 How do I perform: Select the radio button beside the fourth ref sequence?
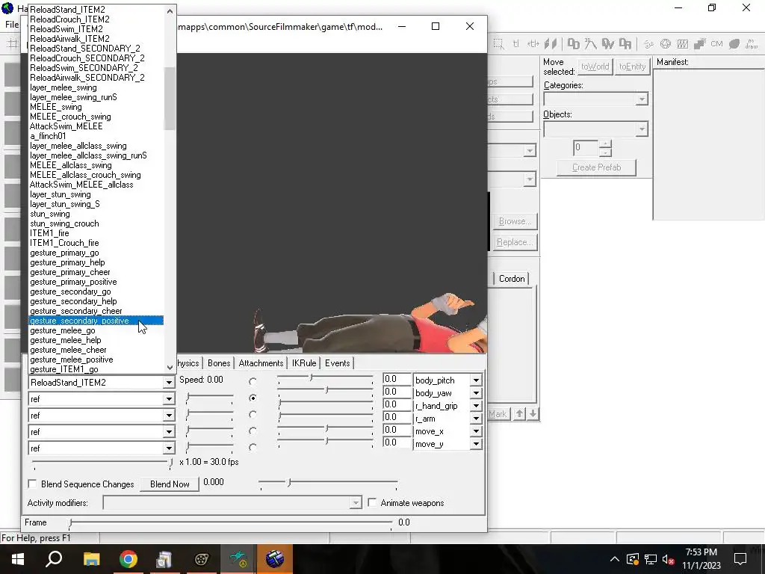pos(253,447)
